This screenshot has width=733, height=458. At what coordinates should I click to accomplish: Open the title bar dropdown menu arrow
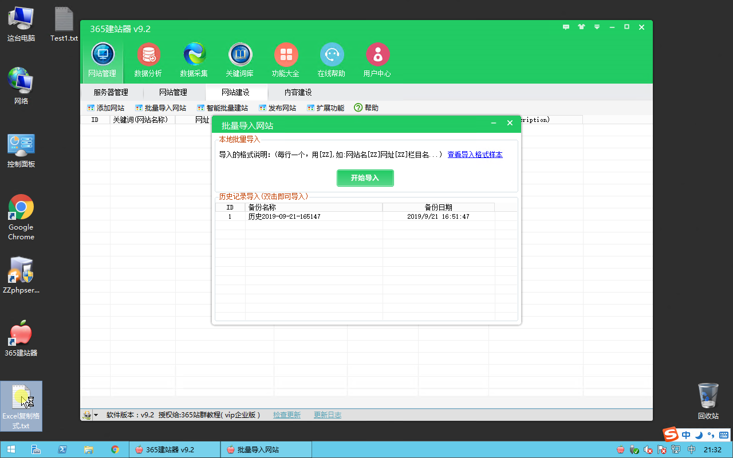(597, 27)
